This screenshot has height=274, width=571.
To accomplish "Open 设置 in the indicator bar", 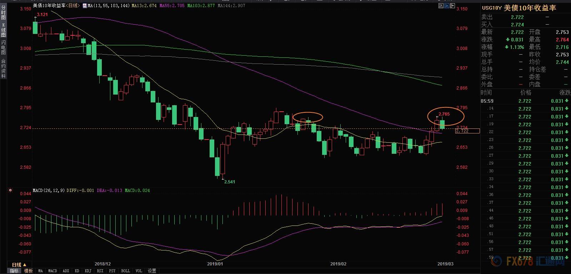I will coord(152,271).
